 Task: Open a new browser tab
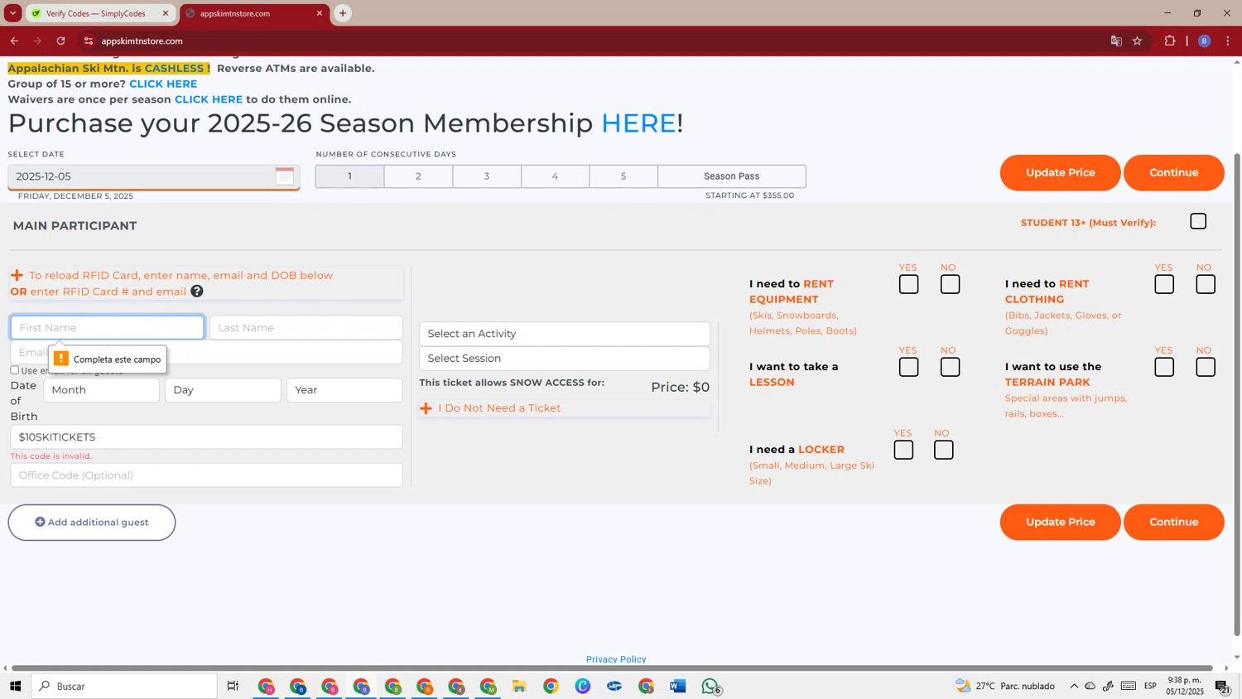pyautogui.click(x=343, y=13)
